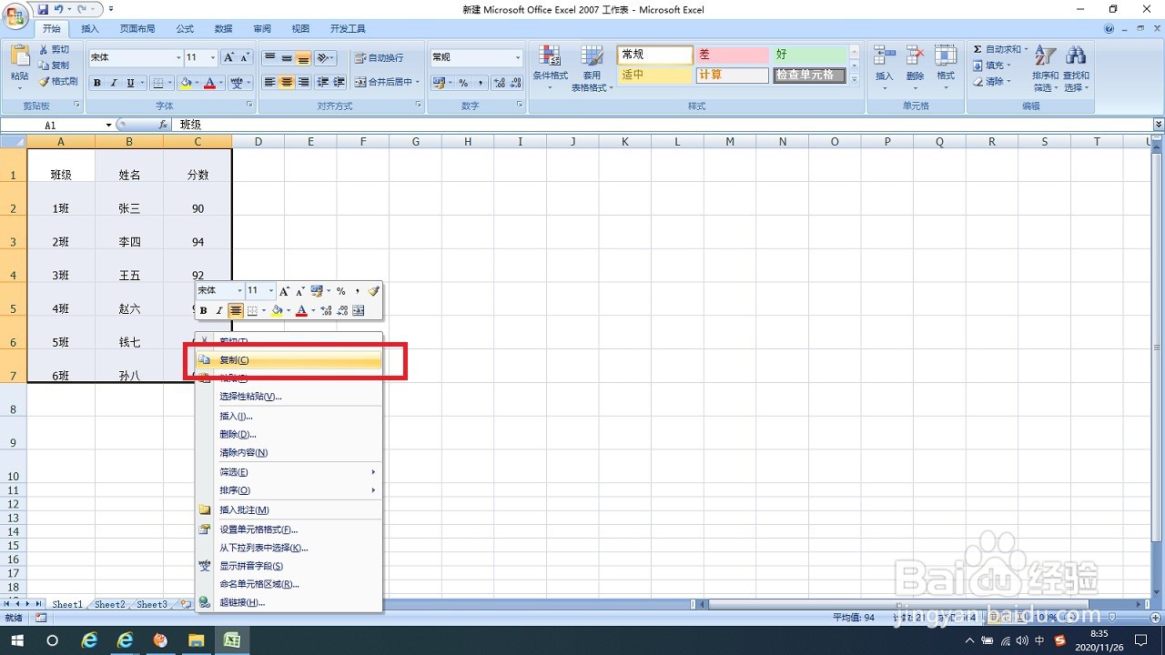The width and height of the screenshot is (1165, 655).
Task: Click the formula bar containing 班级
Action: click(662, 125)
